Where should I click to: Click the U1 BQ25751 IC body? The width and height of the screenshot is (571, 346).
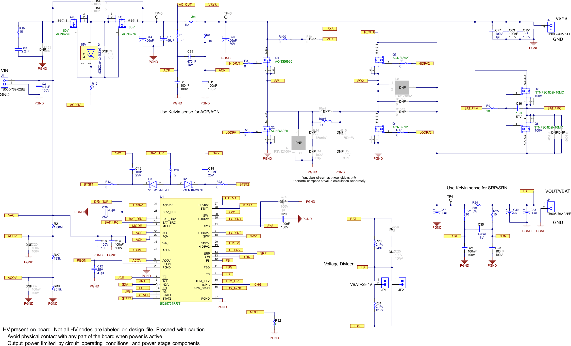point(186,250)
